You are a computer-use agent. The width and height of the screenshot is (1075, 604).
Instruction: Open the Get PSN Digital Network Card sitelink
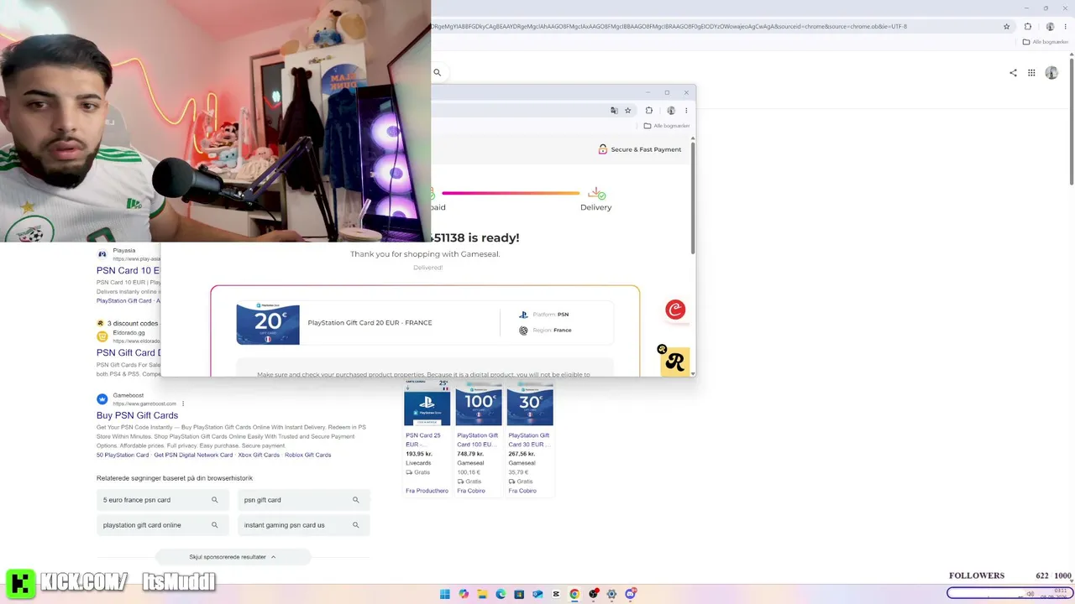point(193,455)
